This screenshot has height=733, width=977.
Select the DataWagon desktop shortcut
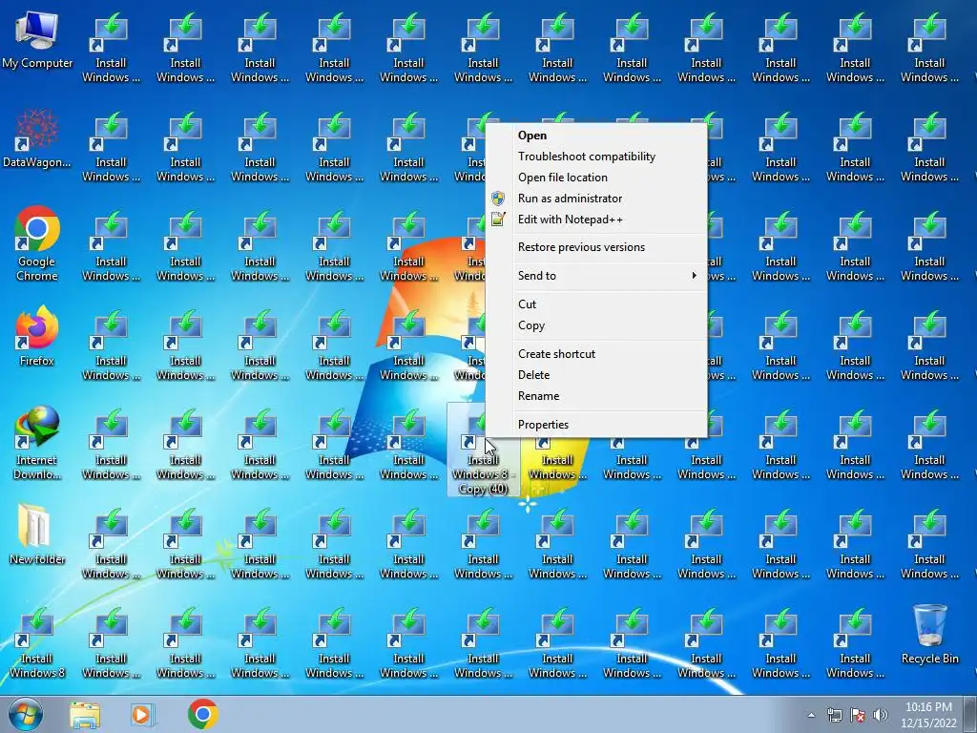37,139
